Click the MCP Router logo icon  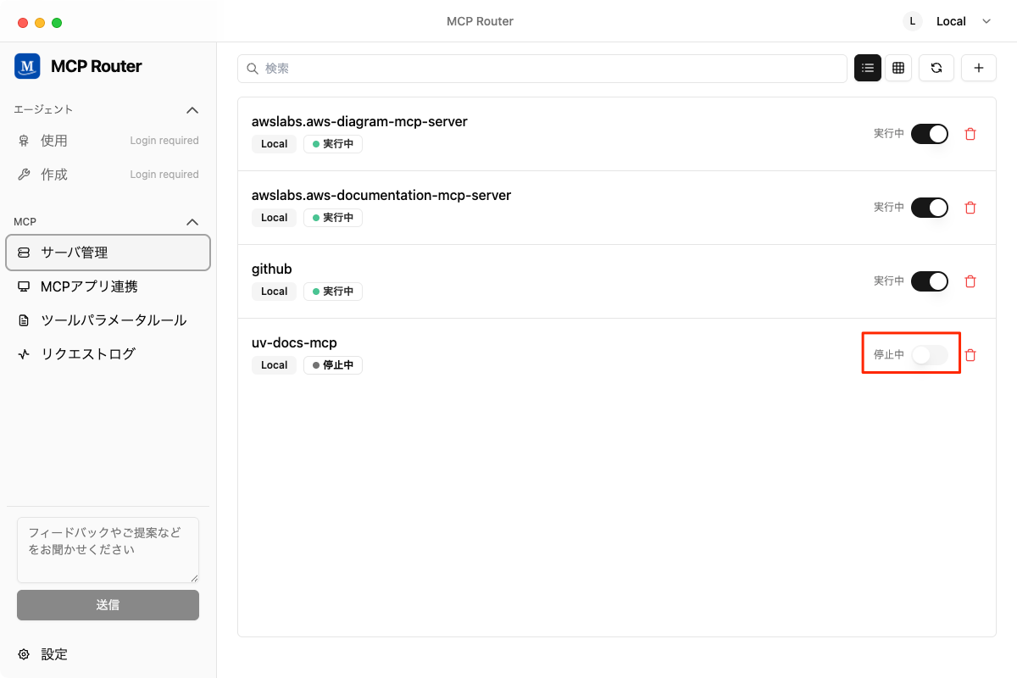27,66
